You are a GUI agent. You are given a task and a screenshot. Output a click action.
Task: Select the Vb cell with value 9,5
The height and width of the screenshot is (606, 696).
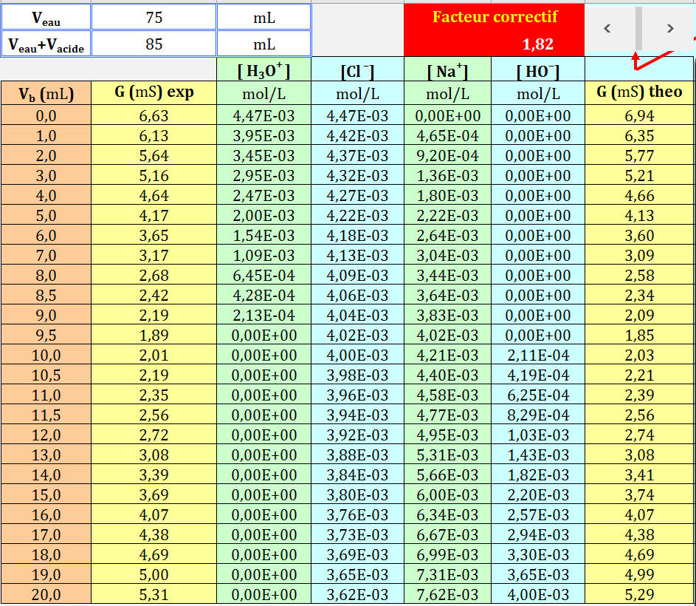pyautogui.click(x=46, y=335)
